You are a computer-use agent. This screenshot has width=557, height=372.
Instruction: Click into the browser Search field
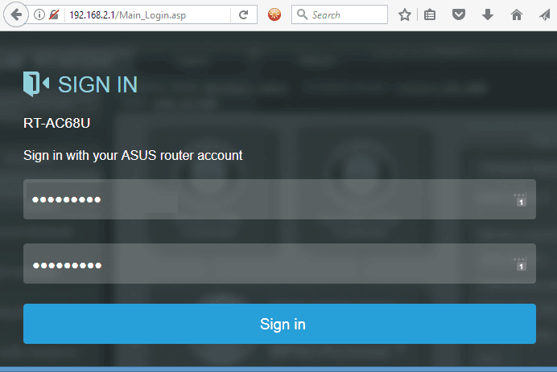coord(339,14)
